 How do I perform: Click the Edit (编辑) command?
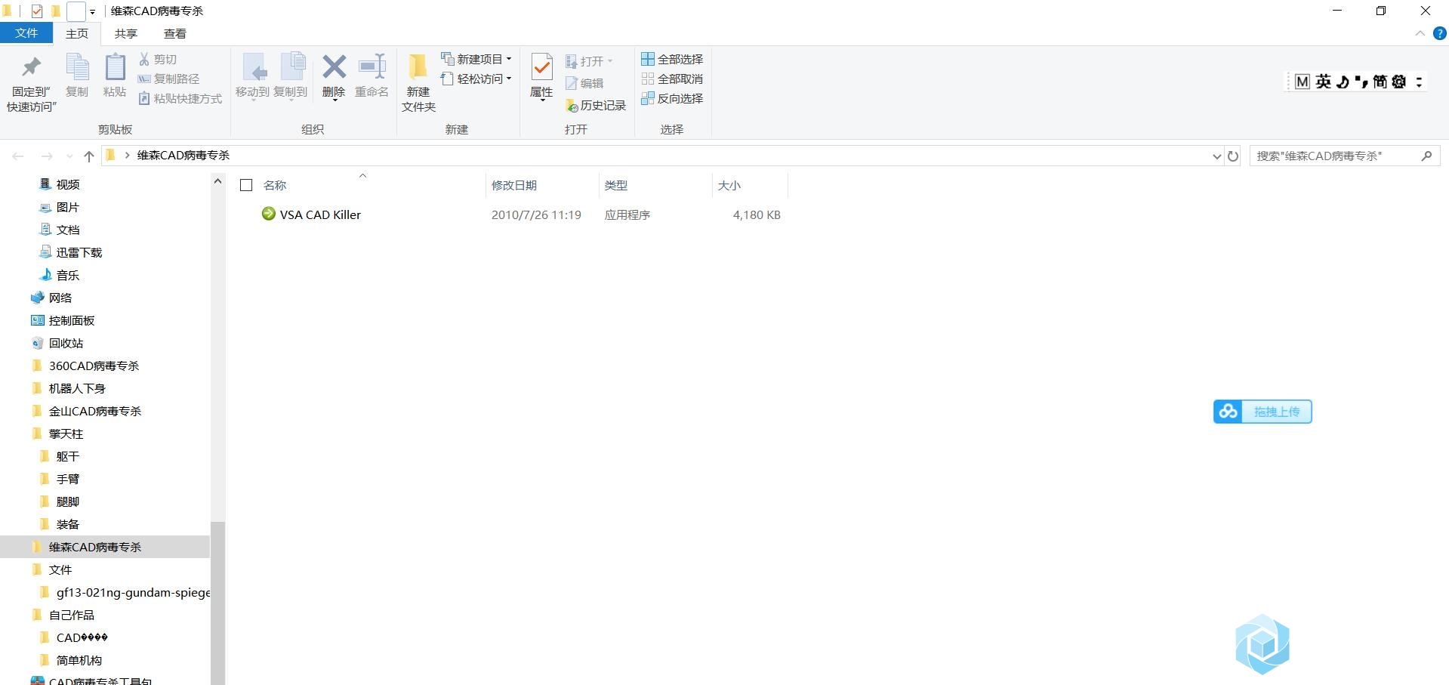point(584,83)
